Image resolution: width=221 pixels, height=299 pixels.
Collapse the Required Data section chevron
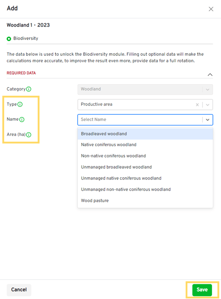point(210,75)
